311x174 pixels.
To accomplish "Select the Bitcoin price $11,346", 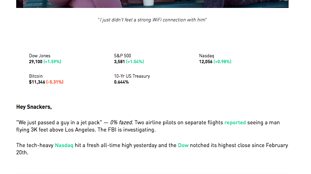I will coord(37,82).
